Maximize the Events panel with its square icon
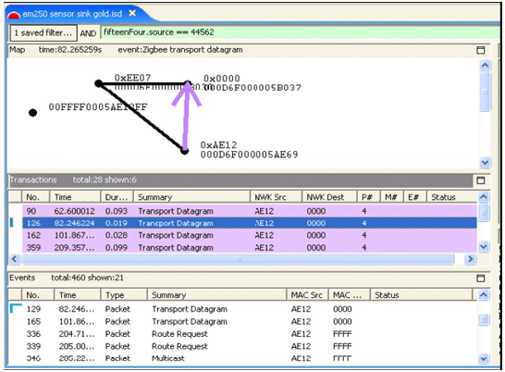The height and width of the screenshot is (372, 505). 481,279
